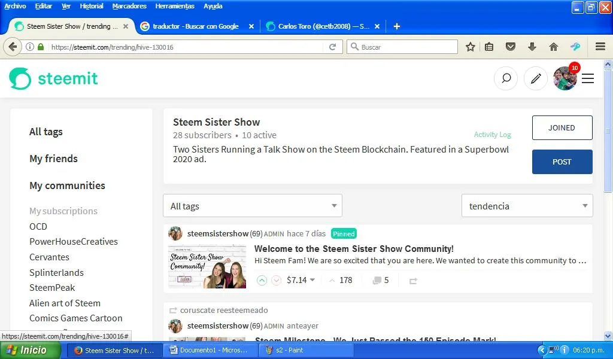Open the Activity Log link
The width and height of the screenshot is (613, 359).
coord(492,135)
